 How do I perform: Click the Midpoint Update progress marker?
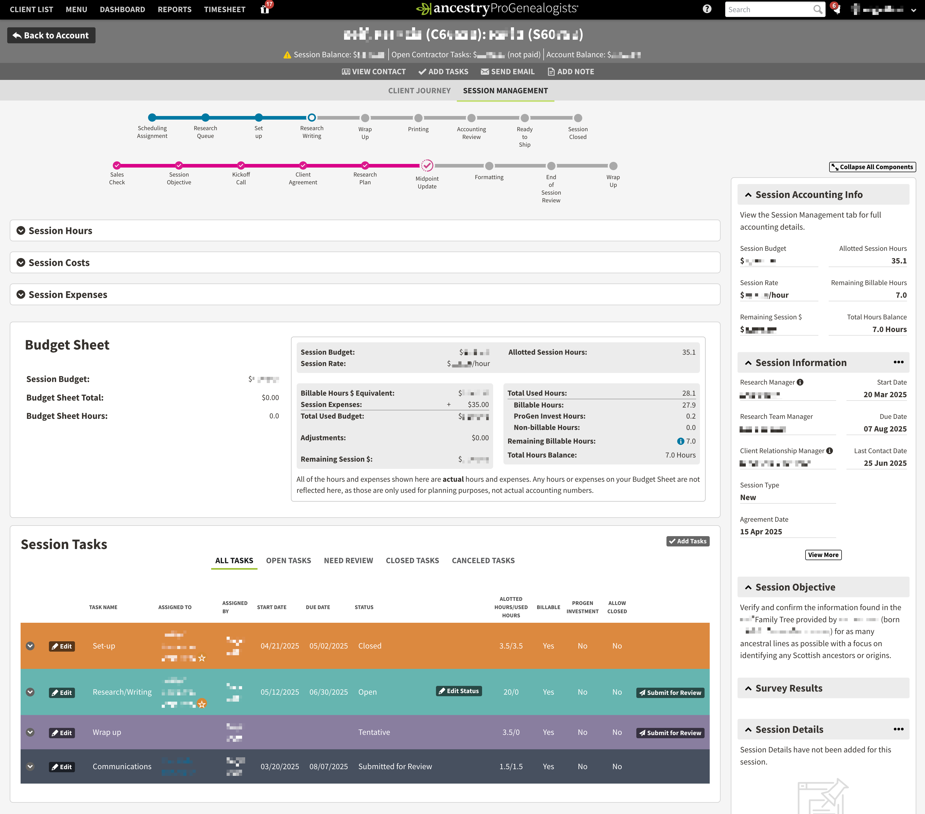tap(427, 166)
